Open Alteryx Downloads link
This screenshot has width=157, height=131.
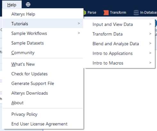pos(43,93)
